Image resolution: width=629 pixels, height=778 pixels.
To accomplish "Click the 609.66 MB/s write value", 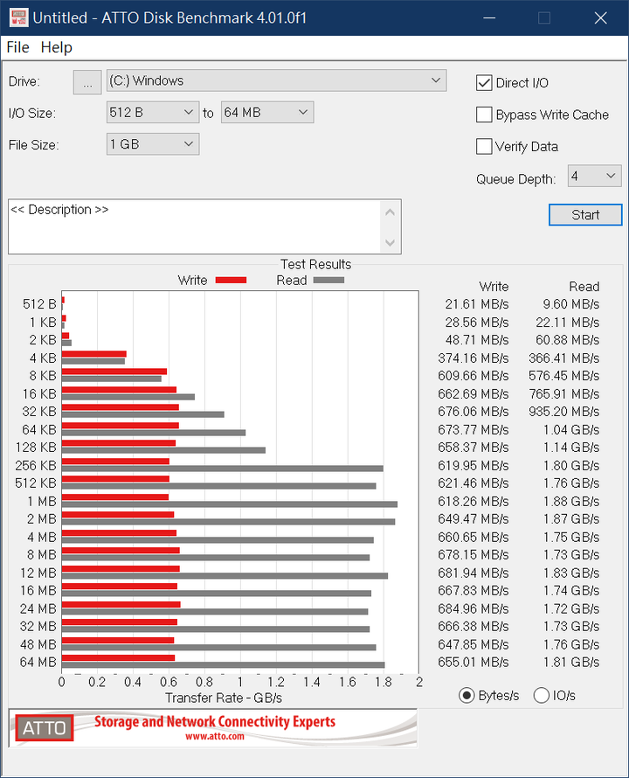I will tap(473, 376).
